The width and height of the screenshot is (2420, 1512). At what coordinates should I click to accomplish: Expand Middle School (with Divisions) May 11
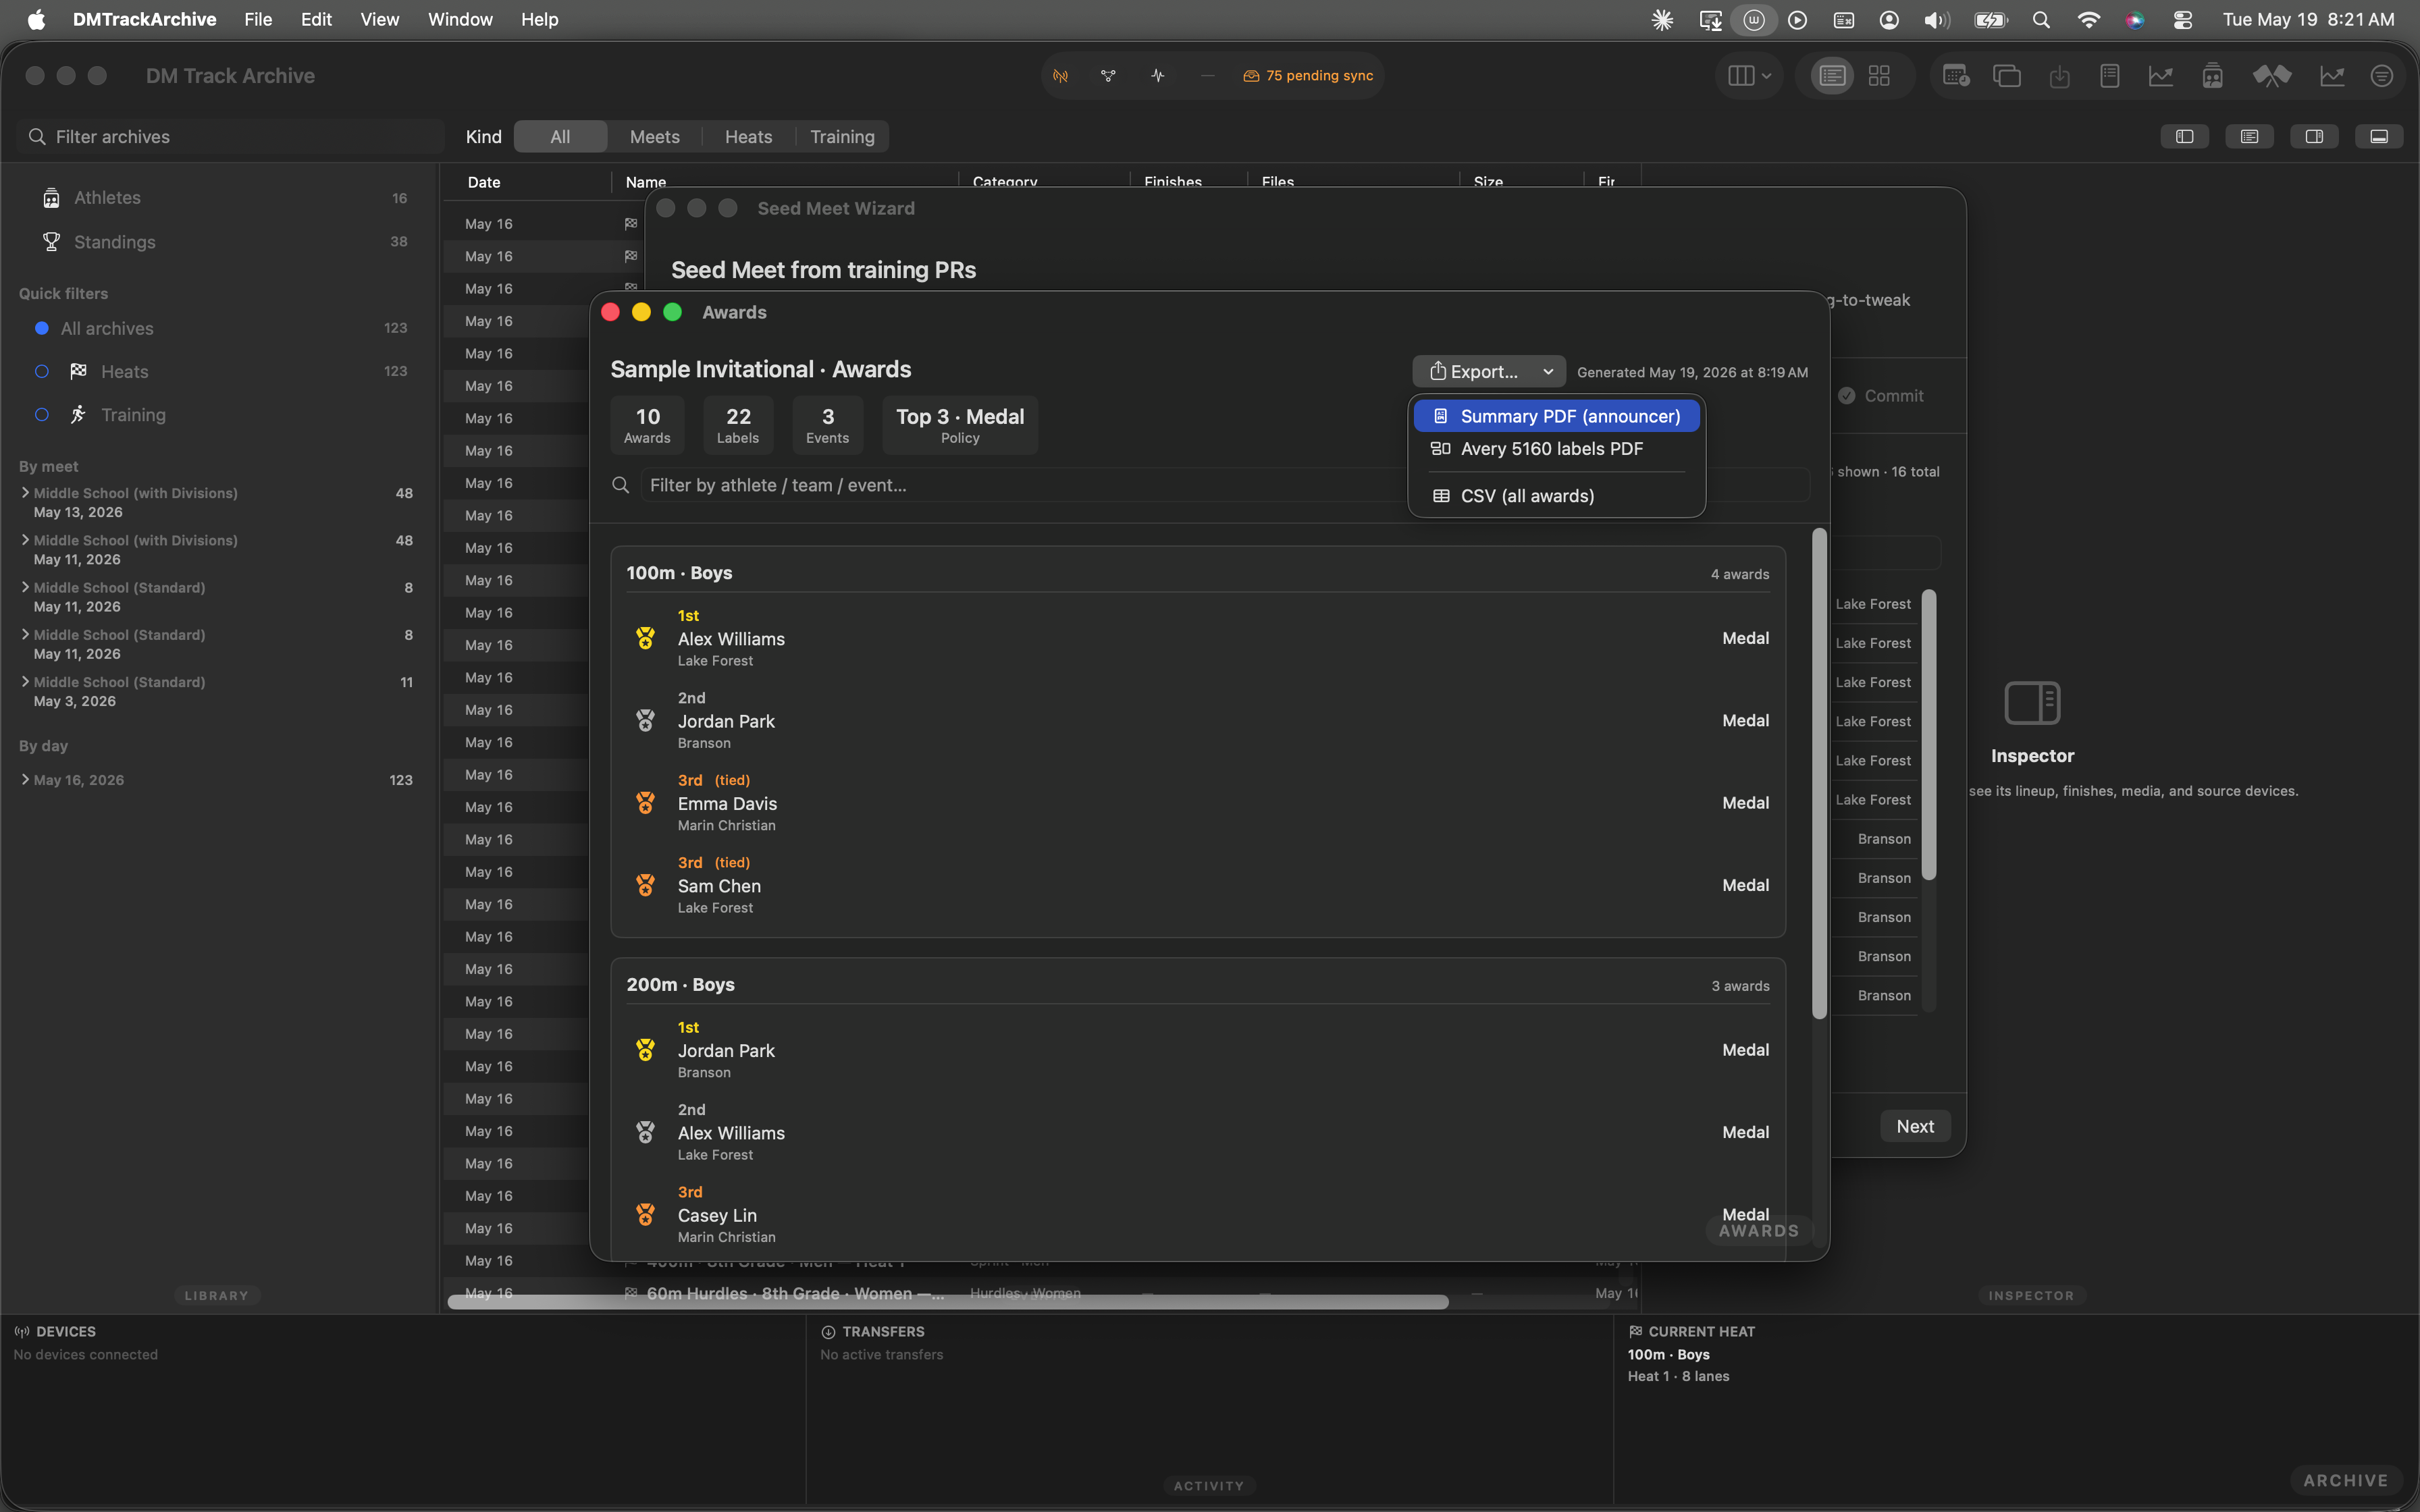coord(25,539)
